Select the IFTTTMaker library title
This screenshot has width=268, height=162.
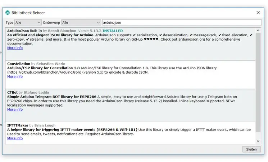pyautogui.click(x=18, y=125)
